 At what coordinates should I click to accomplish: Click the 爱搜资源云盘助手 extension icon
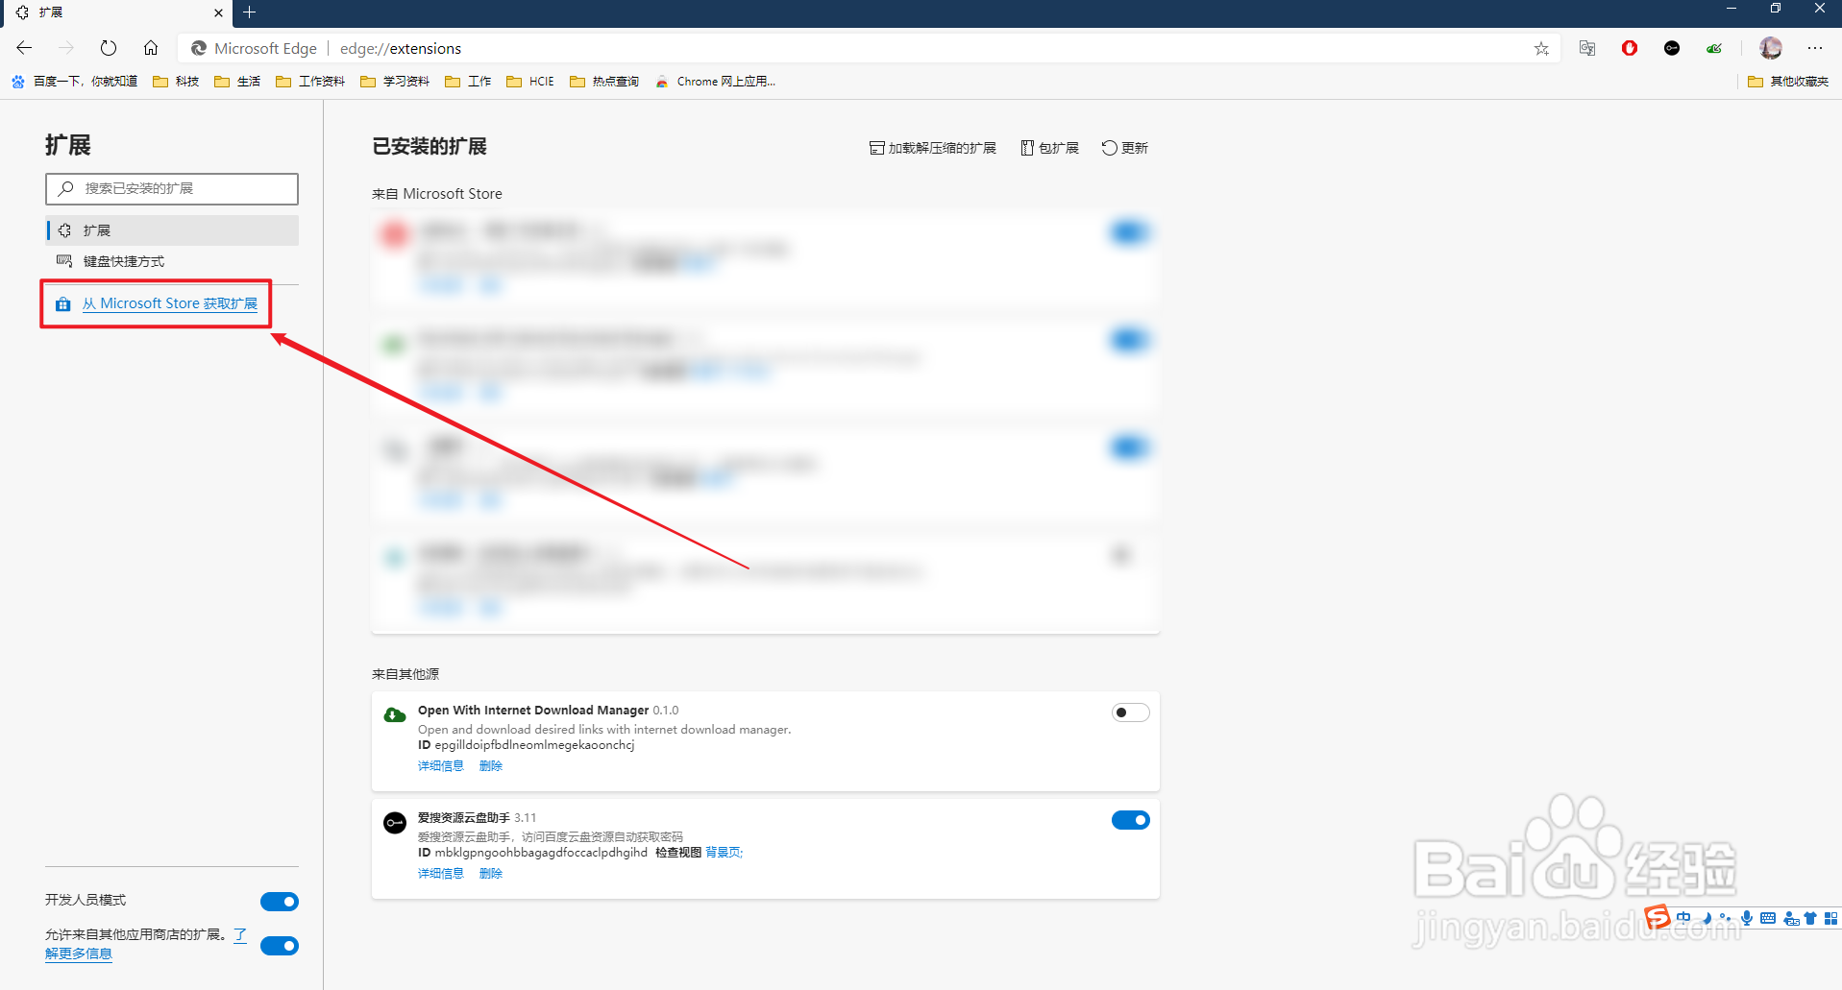tap(395, 823)
